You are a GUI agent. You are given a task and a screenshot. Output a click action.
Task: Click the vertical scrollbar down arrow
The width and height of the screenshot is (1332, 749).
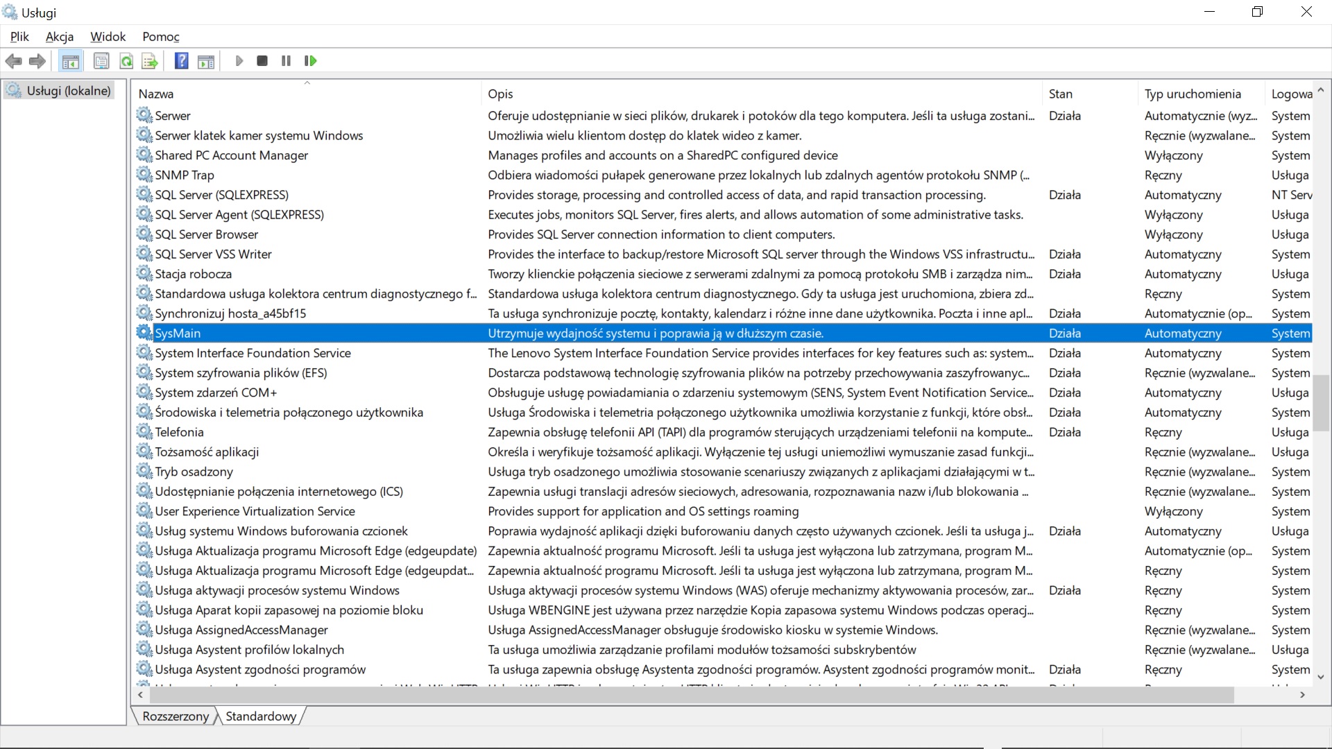(x=1322, y=678)
